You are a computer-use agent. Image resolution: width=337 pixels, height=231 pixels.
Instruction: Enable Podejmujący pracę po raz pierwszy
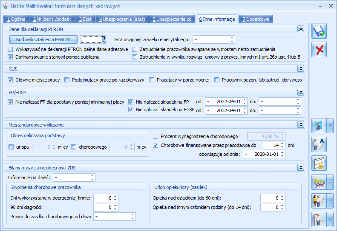click(x=67, y=80)
